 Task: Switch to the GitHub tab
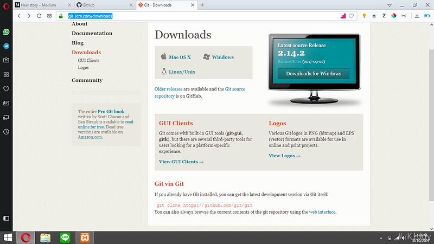pyautogui.click(x=104, y=5)
